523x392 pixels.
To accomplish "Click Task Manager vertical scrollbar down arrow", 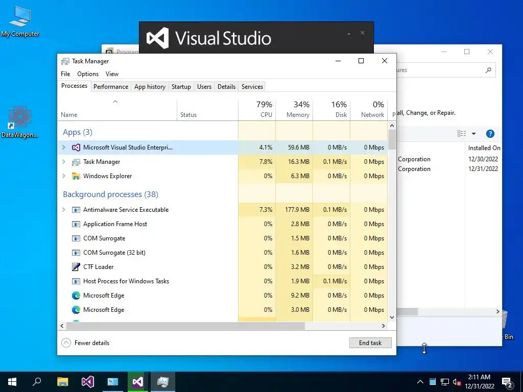I will [x=392, y=317].
